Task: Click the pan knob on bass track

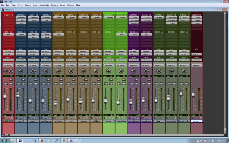Action: (x=71, y=71)
